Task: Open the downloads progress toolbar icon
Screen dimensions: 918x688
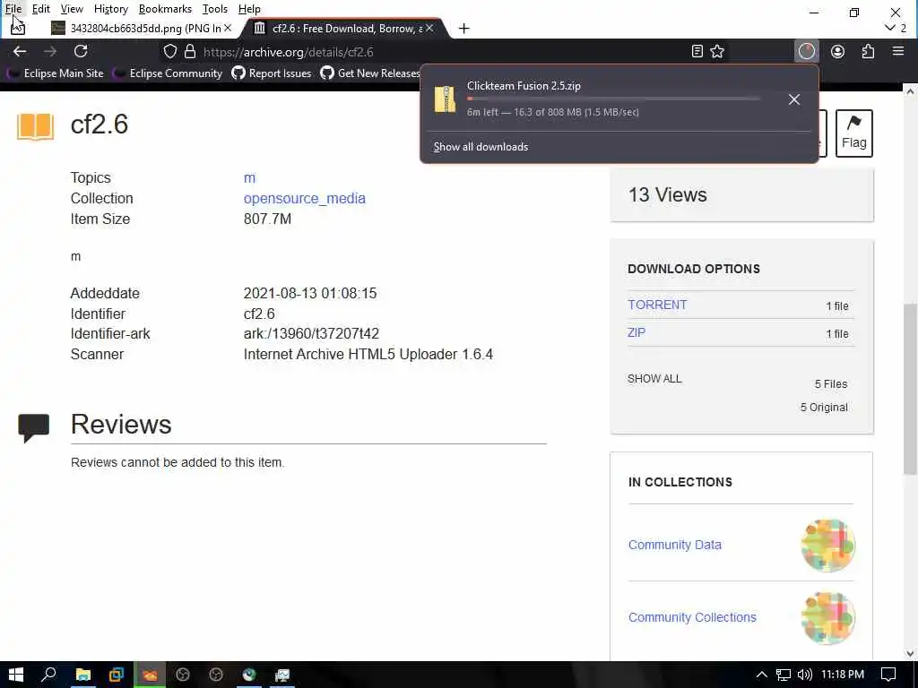Action: [806, 51]
